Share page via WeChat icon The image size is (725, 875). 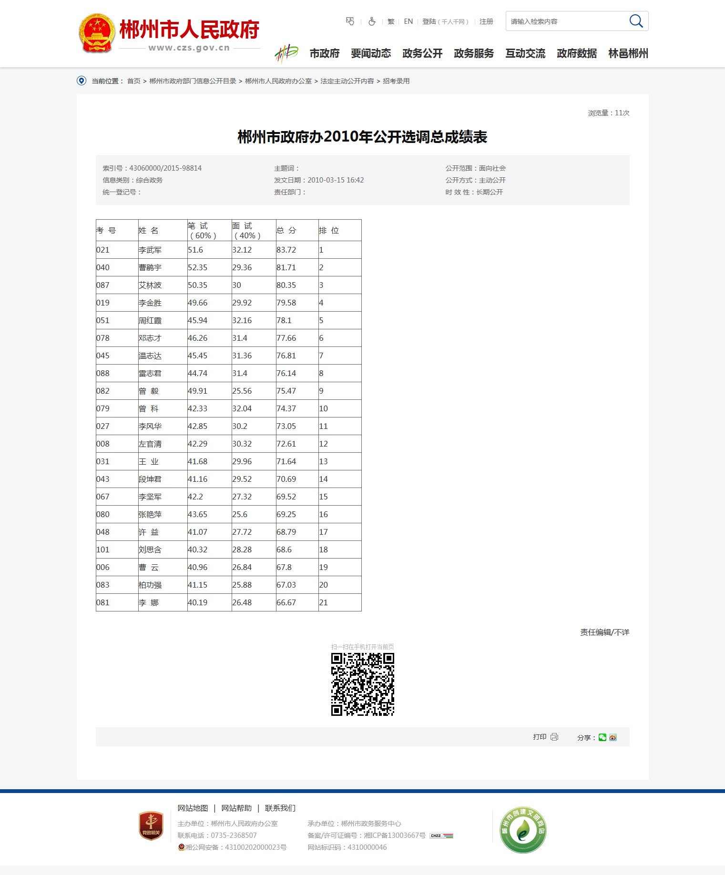pyautogui.click(x=602, y=737)
